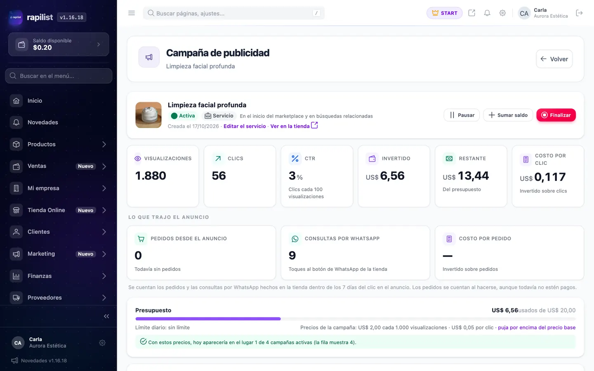Viewport: 594px width, 371px height.
Task: Click the Invertido wallet icon
Action: click(x=372, y=158)
